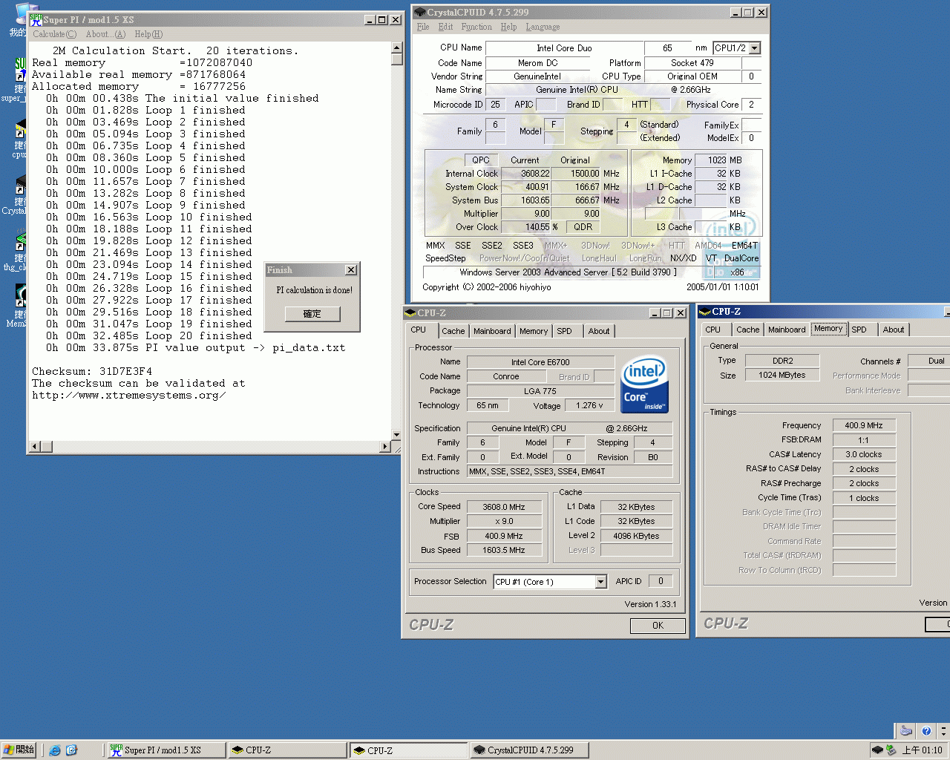Click OK in the CPU-Z Processor window
Screen dimensions: 950x760
(x=658, y=626)
